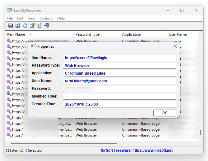208x161 pixels.
Task: Sort by the User Name column header
Action: 183,34
